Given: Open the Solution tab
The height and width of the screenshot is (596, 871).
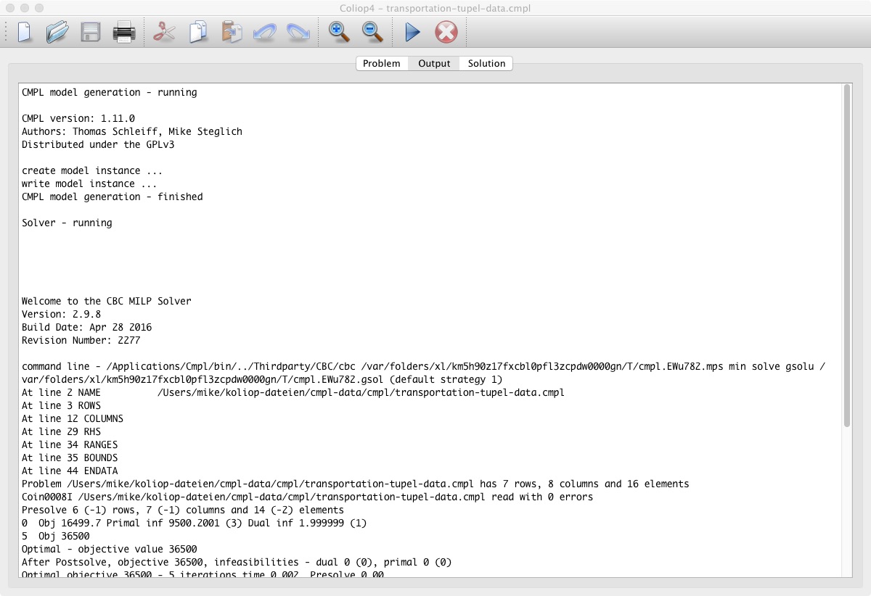Looking at the screenshot, I should click(486, 64).
